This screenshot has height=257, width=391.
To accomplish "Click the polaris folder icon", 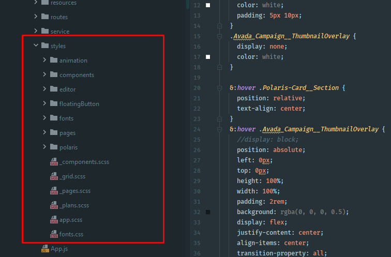I will coord(54,147).
